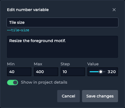Click the description text area
This screenshot has width=125, height=108.
point(62,47)
